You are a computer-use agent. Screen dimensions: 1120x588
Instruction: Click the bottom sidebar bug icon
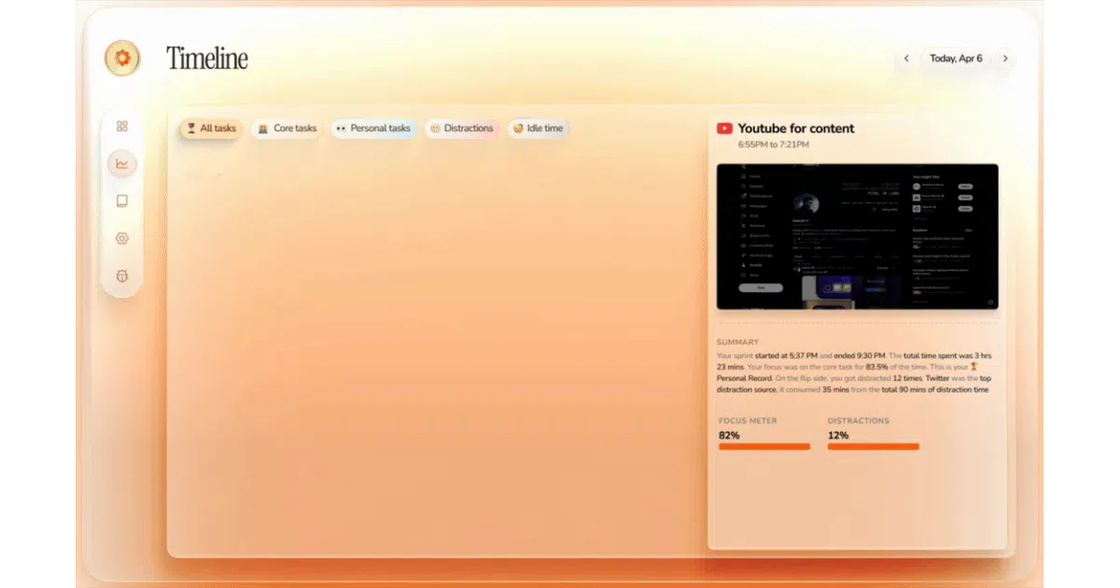122,276
